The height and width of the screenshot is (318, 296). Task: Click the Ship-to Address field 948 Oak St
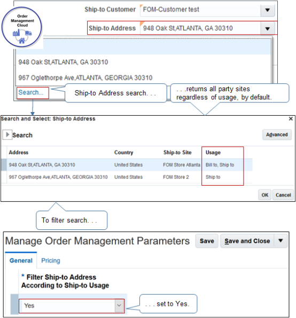[x=200, y=28]
